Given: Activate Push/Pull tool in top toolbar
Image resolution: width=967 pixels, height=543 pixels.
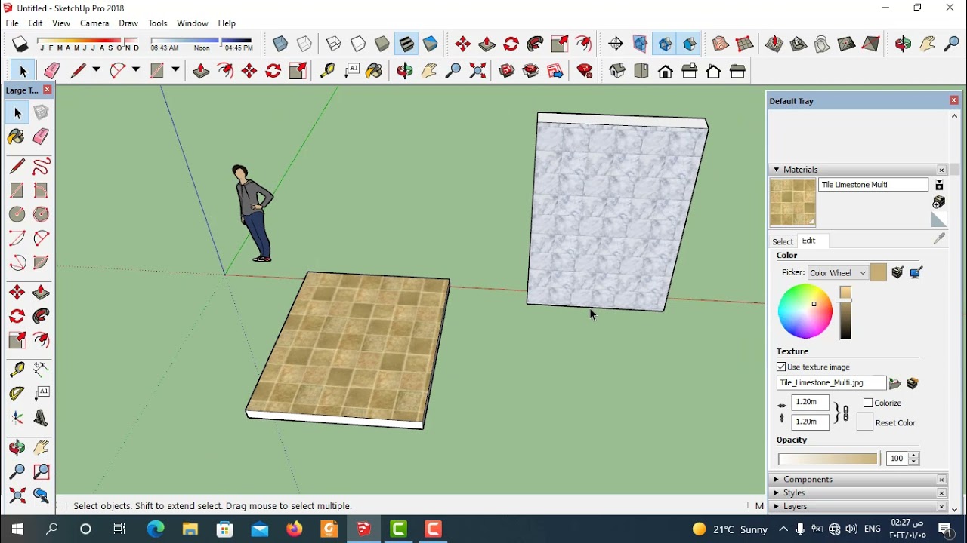Looking at the screenshot, I should point(200,71).
